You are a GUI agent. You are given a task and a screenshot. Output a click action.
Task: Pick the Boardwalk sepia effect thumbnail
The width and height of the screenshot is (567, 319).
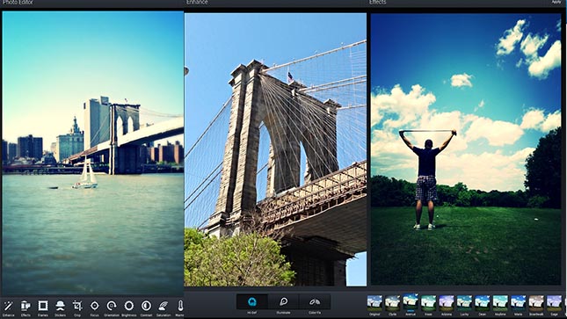click(536, 303)
